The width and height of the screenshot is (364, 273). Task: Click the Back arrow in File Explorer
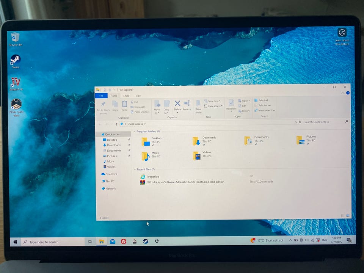(x=100, y=124)
